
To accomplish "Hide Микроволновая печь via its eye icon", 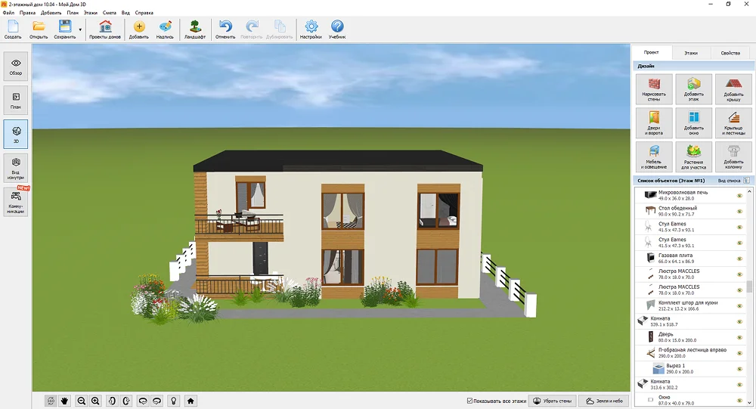I will tap(739, 195).
